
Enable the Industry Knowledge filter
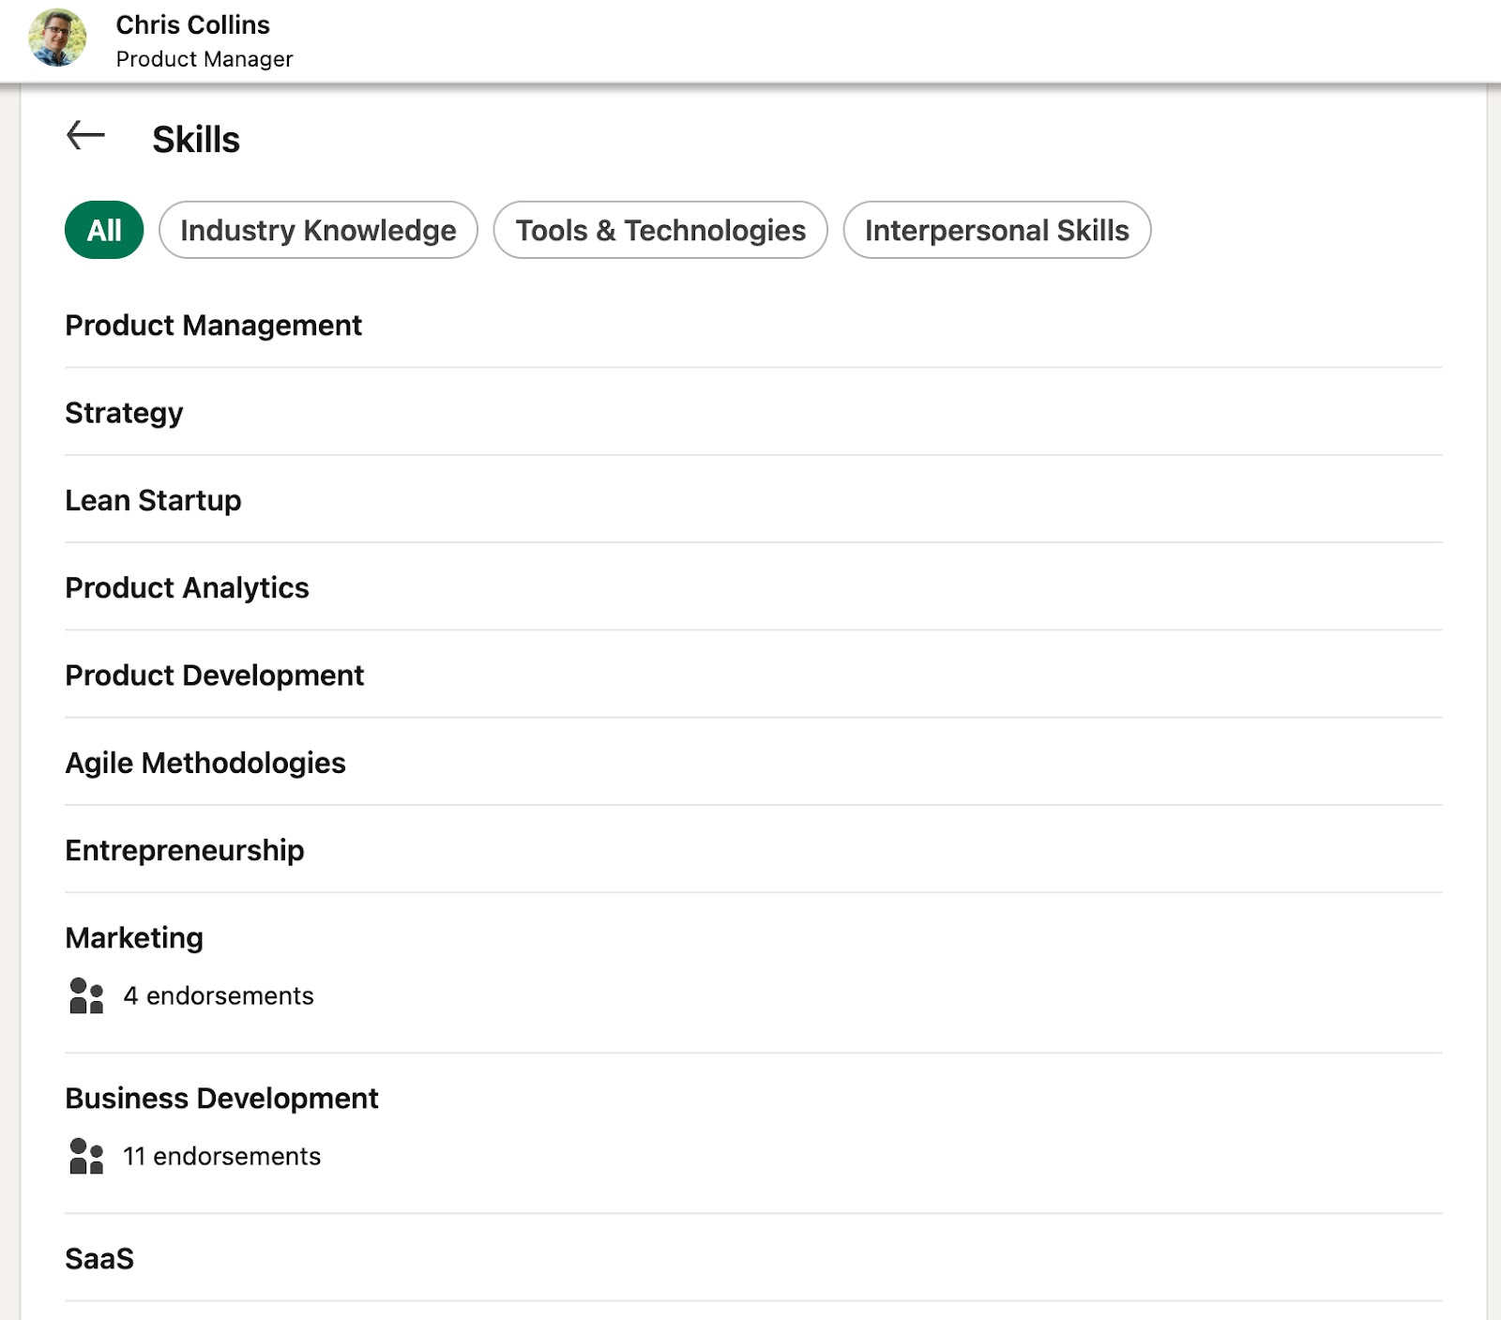click(318, 230)
